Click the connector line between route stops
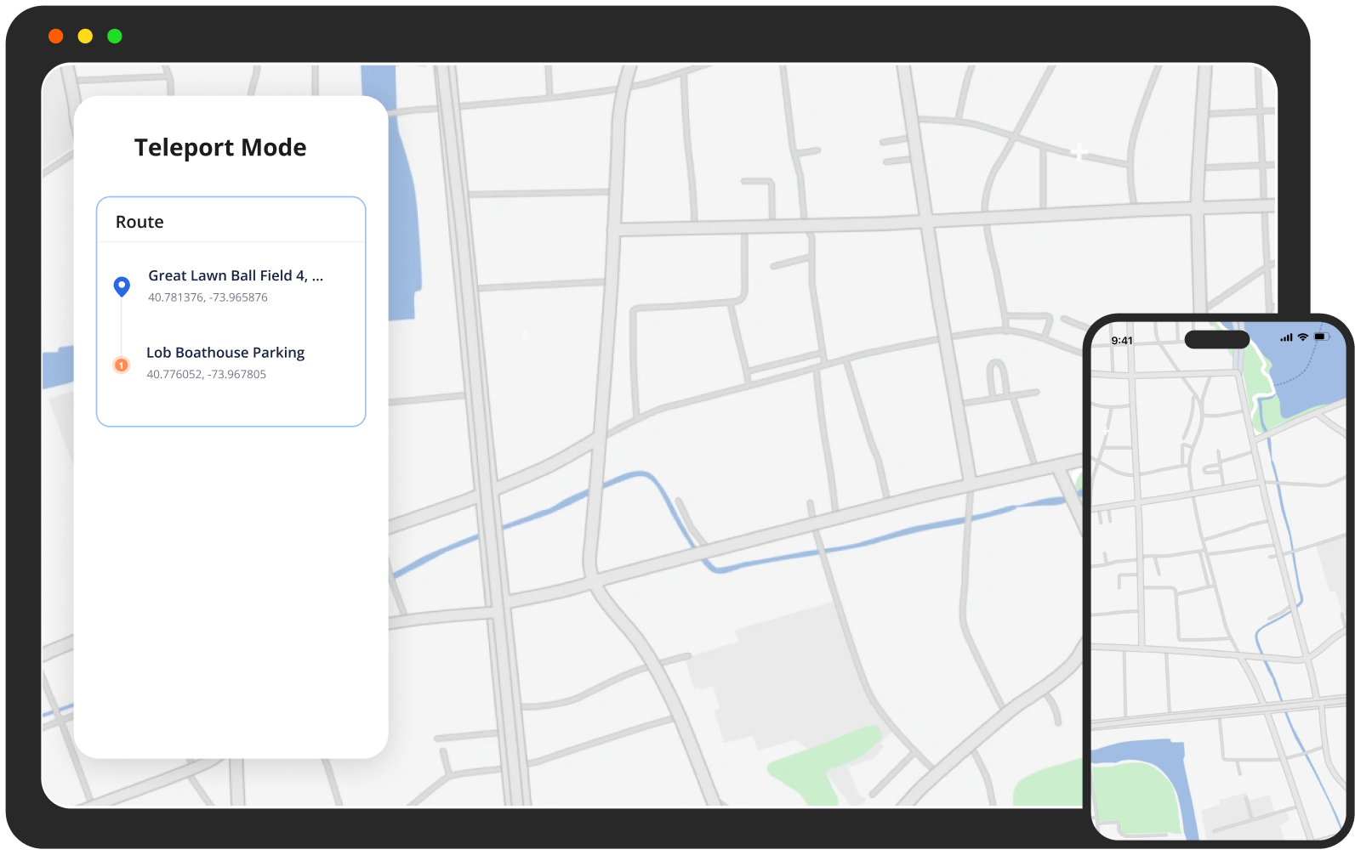The width and height of the screenshot is (1355, 855). [x=122, y=327]
